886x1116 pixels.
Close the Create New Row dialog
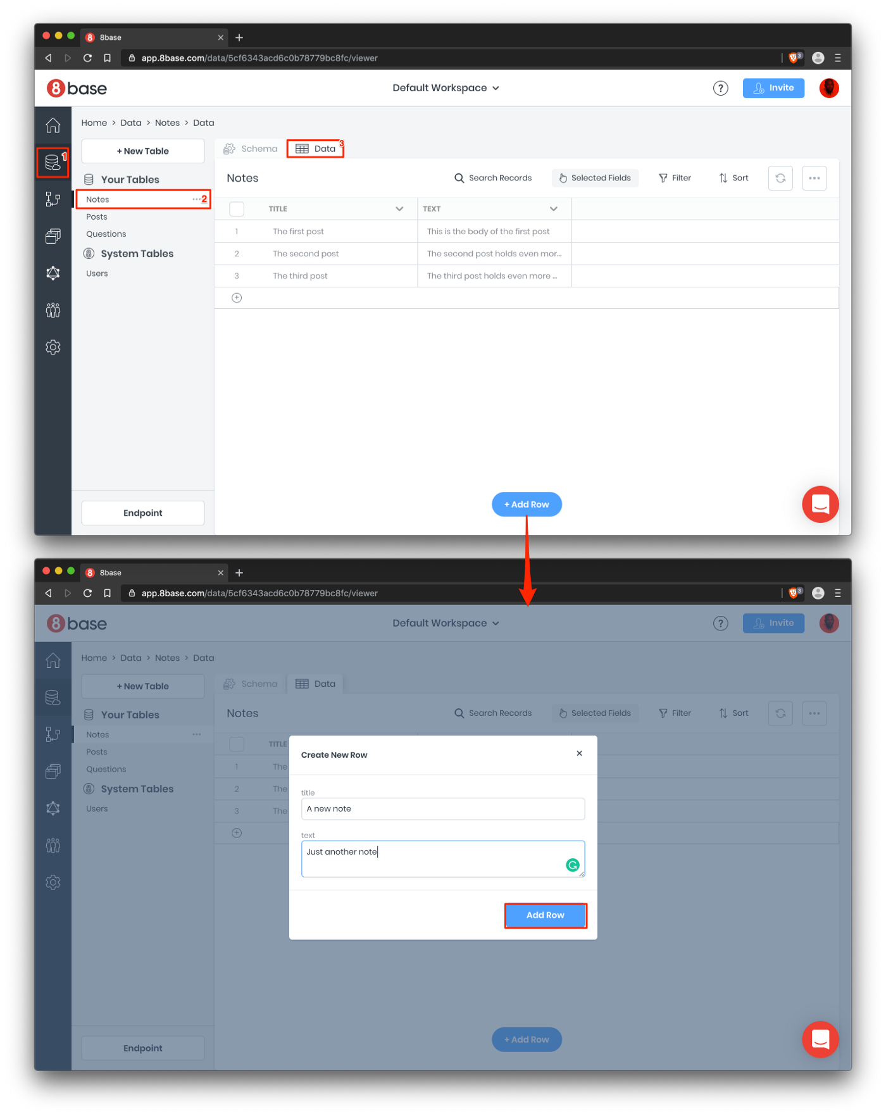point(579,753)
